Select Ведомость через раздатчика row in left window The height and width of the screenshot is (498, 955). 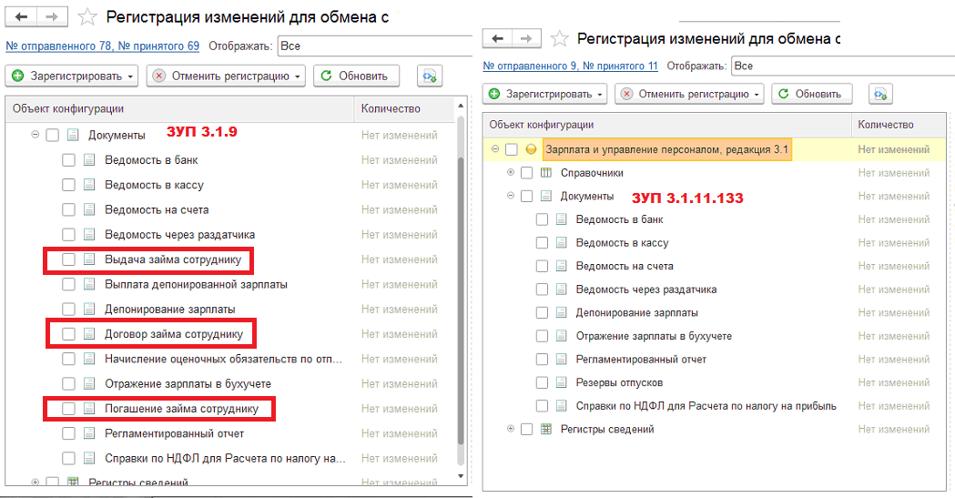[231, 234]
